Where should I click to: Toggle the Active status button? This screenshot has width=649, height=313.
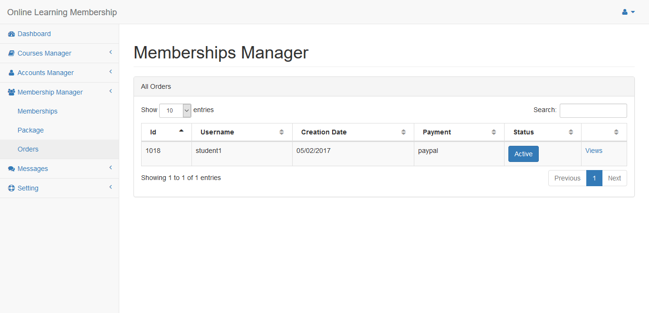[x=523, y=154]
